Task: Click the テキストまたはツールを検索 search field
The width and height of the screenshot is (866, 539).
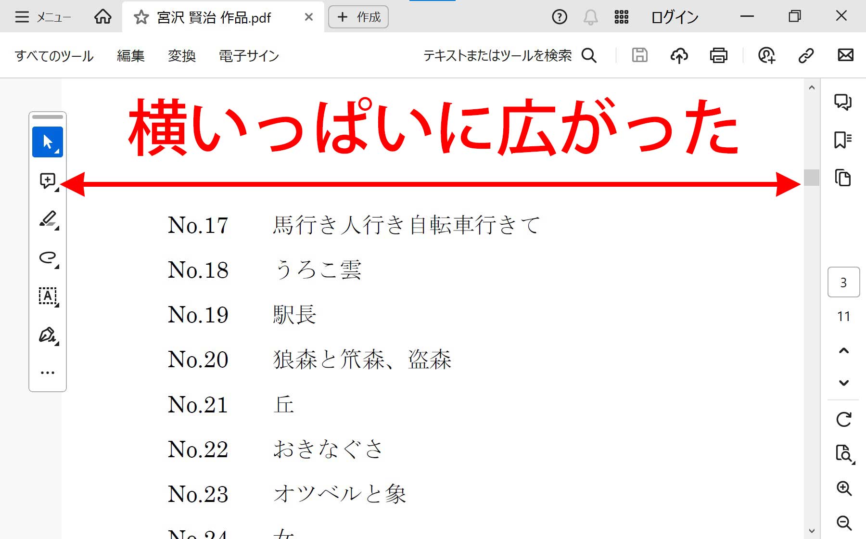Action: point(497,56)
